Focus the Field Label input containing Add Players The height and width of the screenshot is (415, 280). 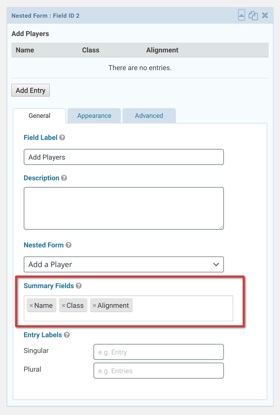click(123, 157)
